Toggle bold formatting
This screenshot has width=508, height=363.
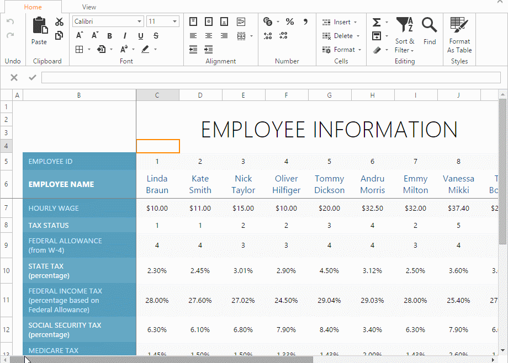tap(110, 36)
